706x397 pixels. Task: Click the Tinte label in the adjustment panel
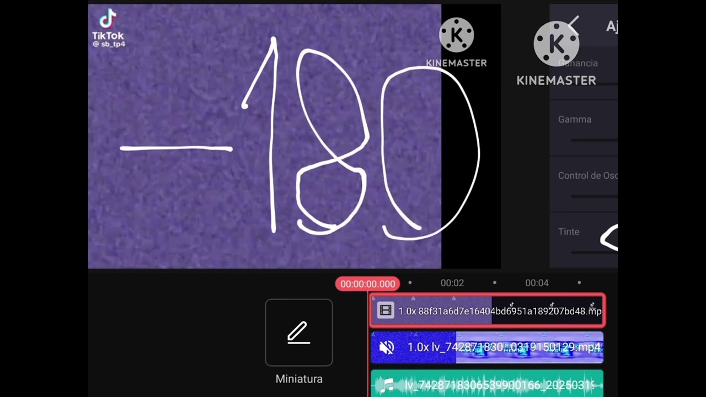pos(569,232)
